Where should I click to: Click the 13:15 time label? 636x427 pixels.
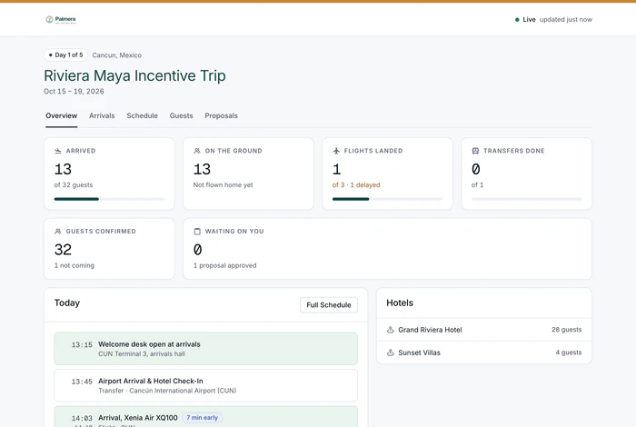click(x=82, y=344)
